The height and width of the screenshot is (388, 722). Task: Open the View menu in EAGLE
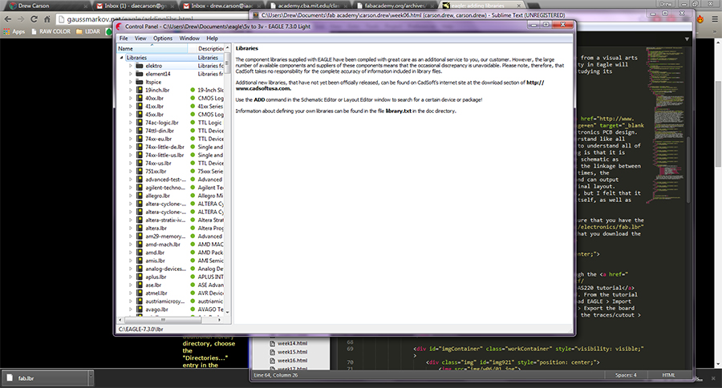pyautogui.click(x=140, y=38)
